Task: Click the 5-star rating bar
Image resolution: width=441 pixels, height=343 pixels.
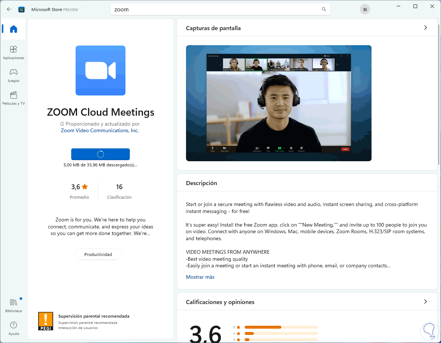Action: point(281,327)
